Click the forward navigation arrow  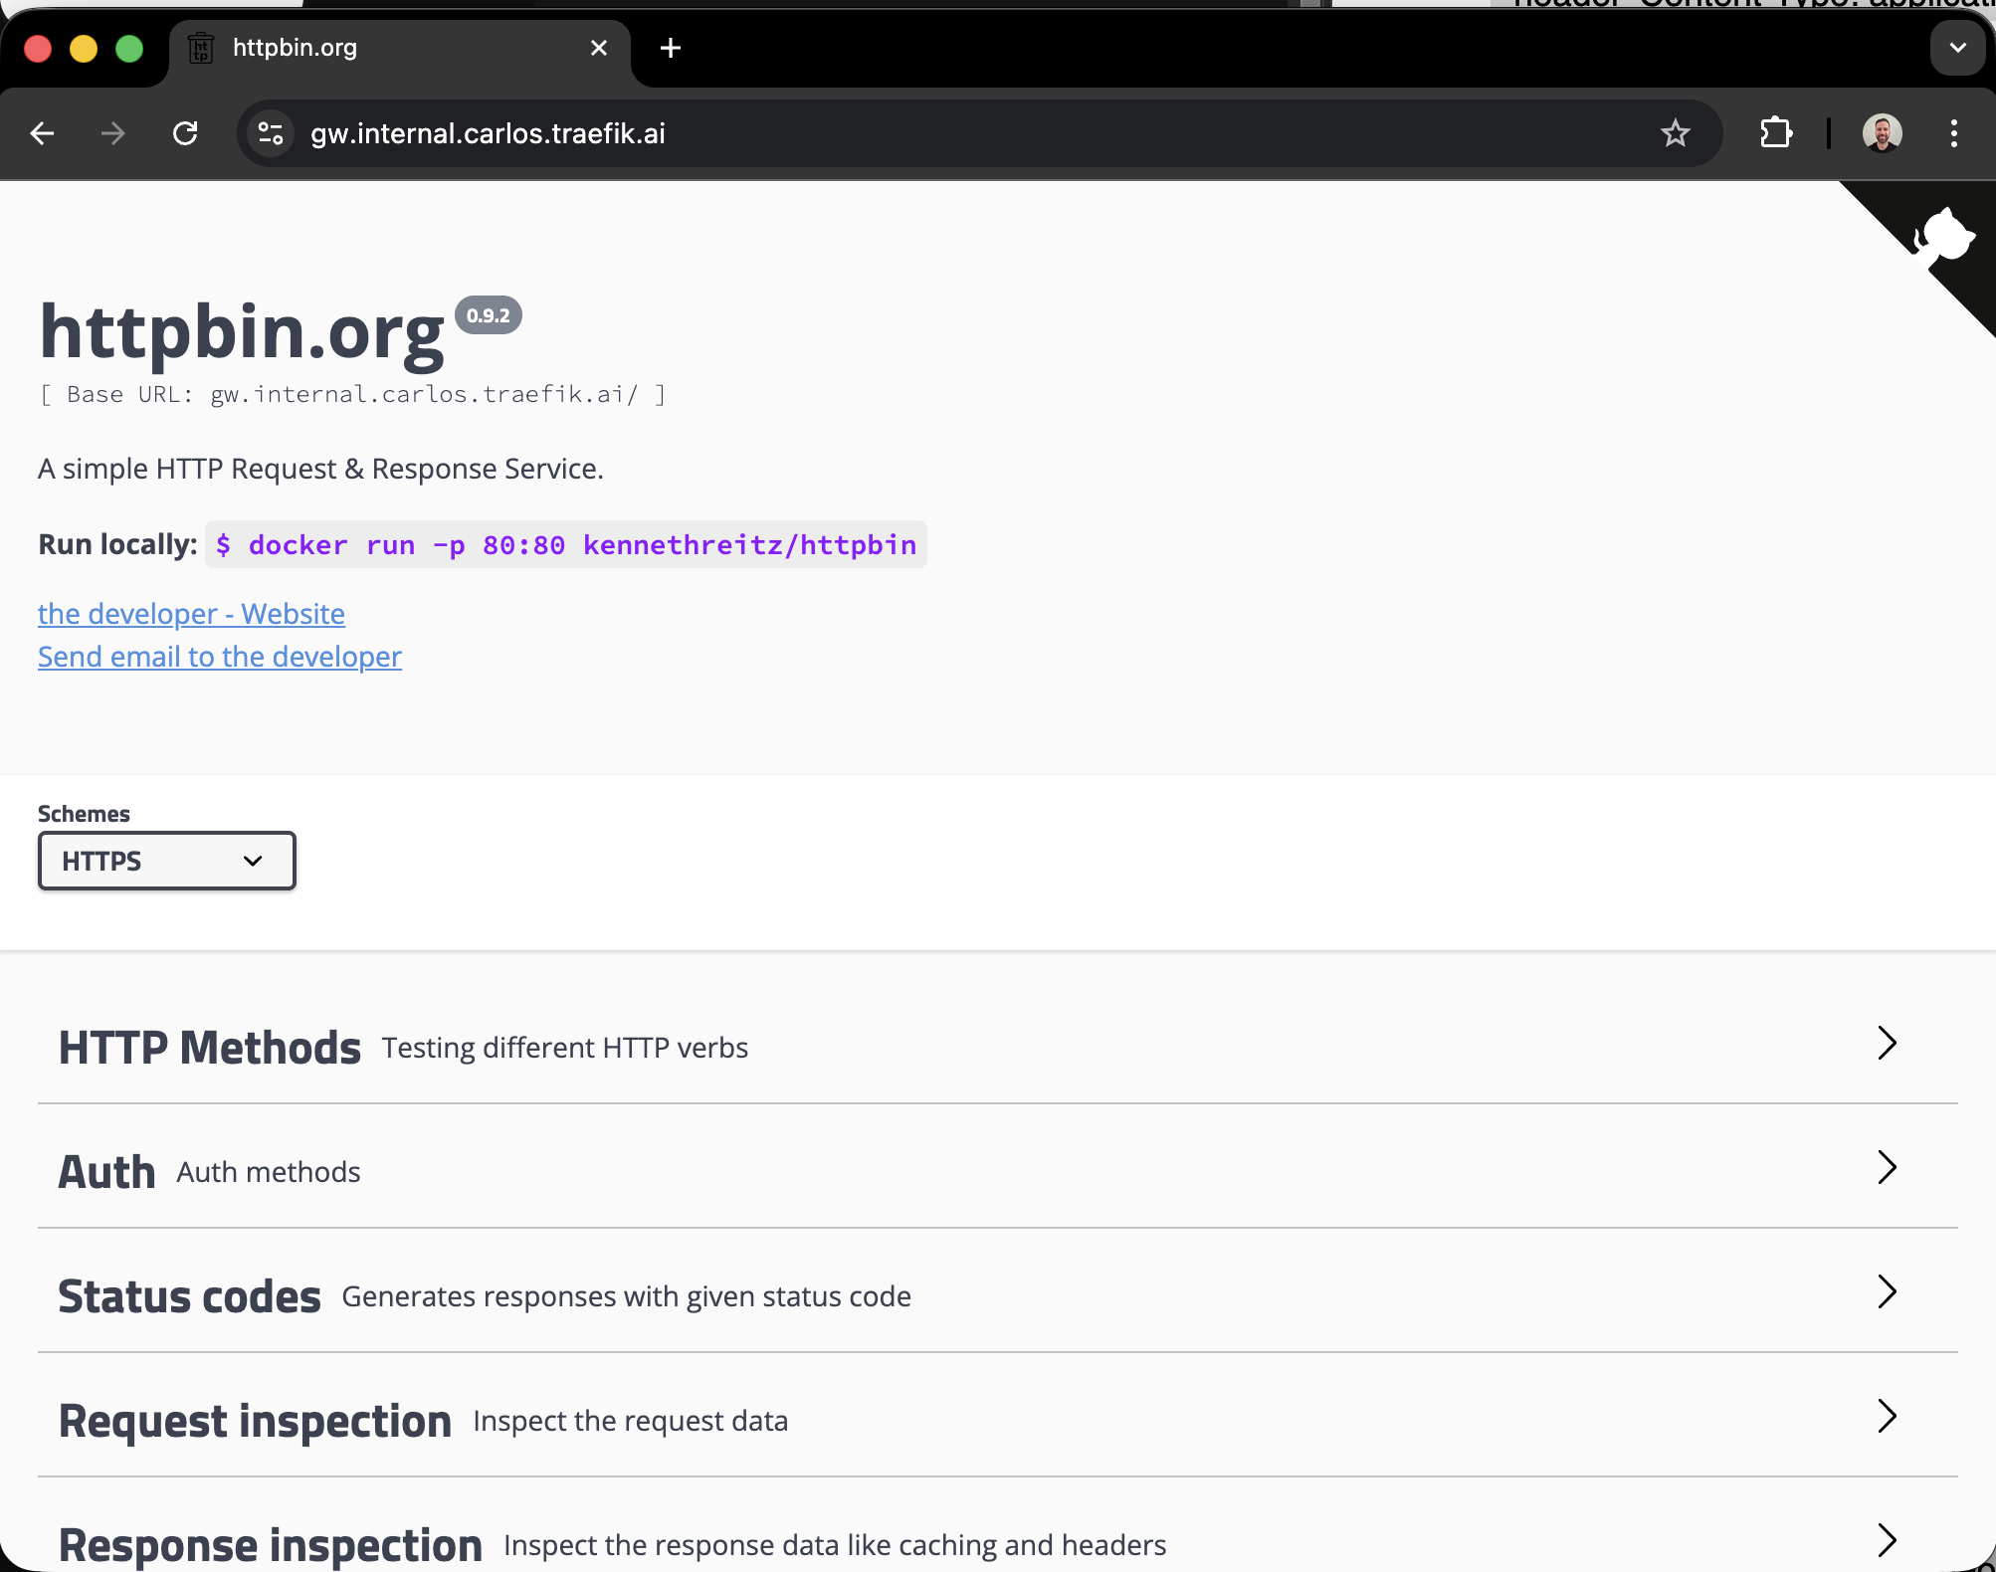[x=113, y=133]
